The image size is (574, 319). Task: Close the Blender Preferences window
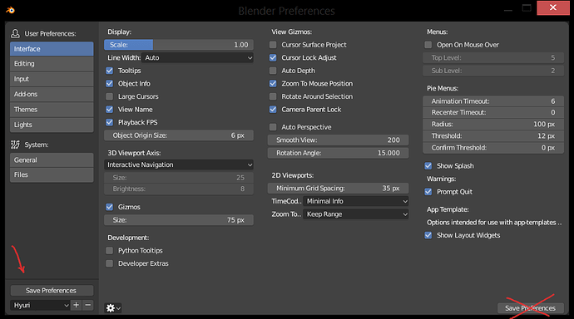(552, 7)
